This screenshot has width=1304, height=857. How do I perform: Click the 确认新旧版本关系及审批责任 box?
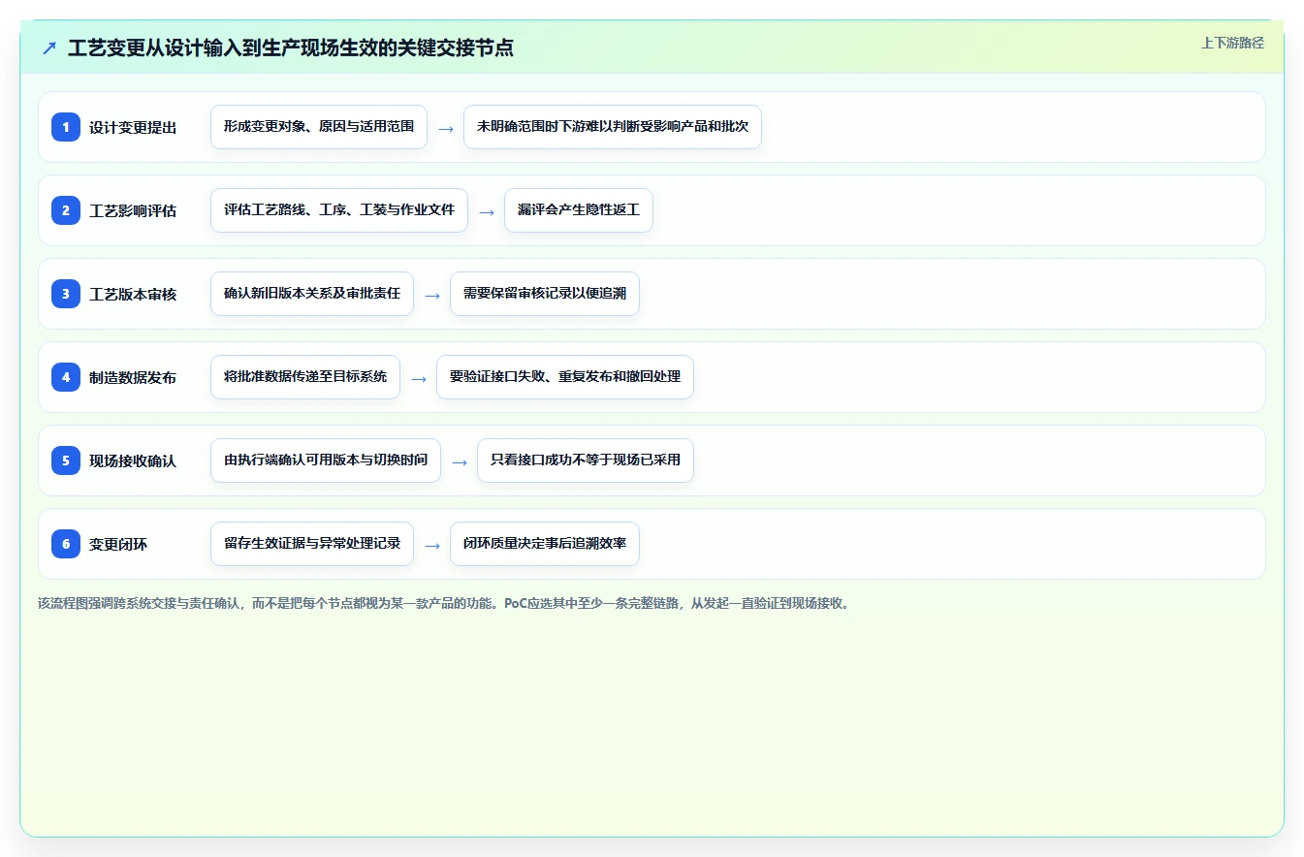[312, 294]
